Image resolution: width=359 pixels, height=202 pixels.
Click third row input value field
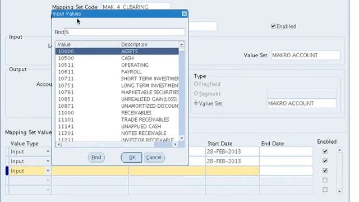click(x=90, y=171)
